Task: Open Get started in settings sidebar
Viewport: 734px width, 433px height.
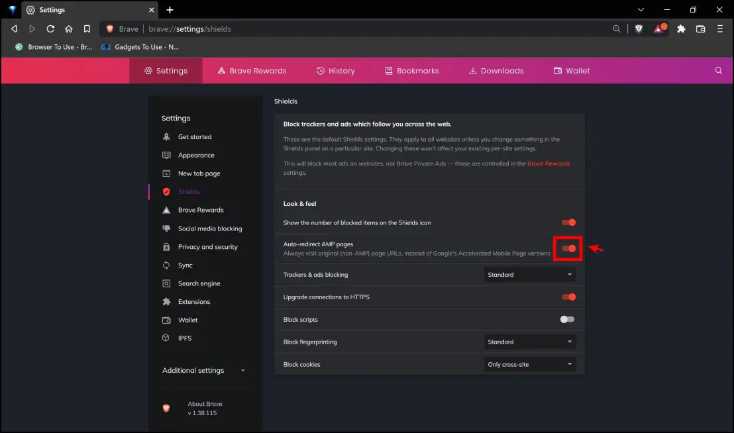Action: (x=195, y=136)
